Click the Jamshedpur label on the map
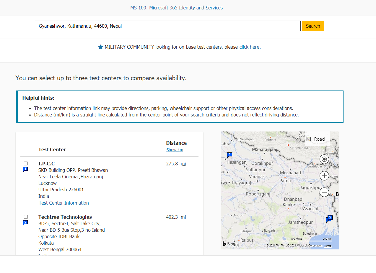 point(300,222)
